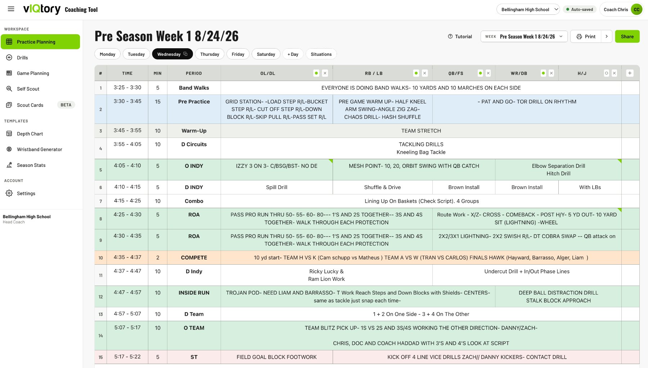
Task: Remove the OL/DL column with X
Action: [325, 73]
